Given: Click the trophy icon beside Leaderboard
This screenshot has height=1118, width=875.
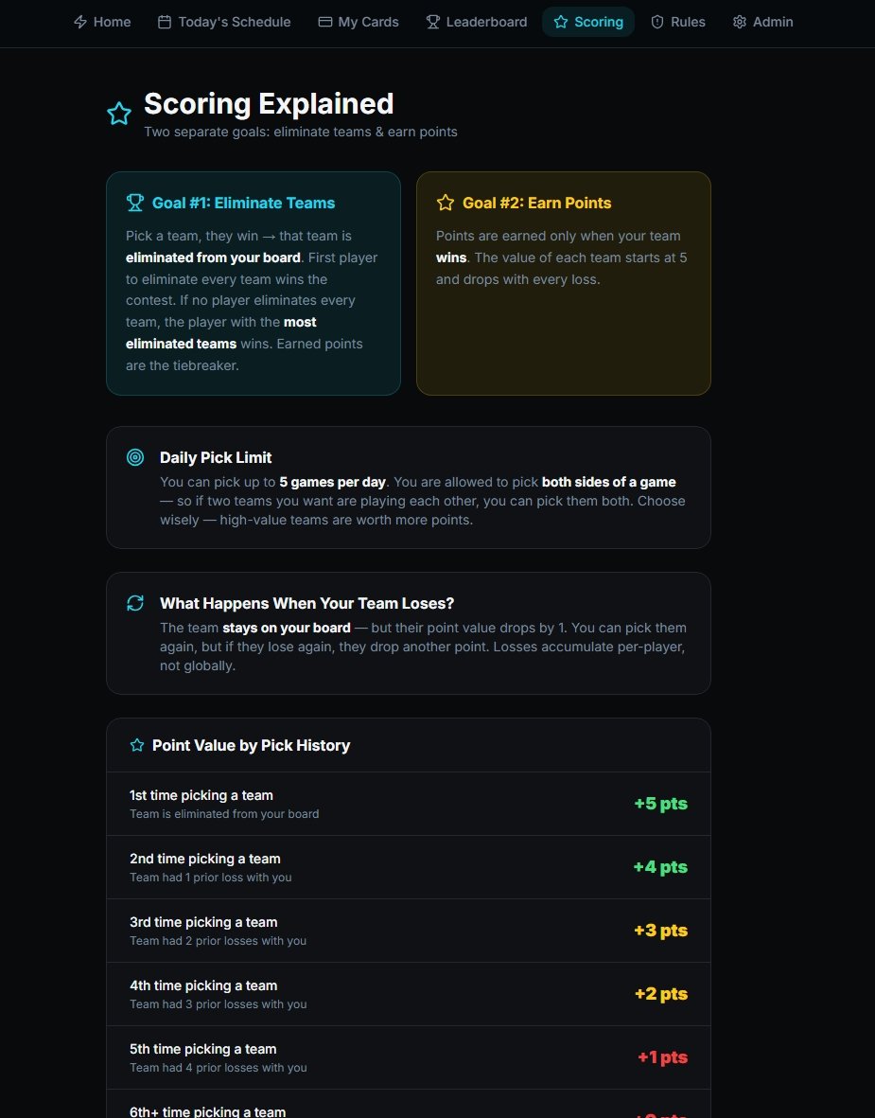Looking at the screenshot, I should 433,22.
